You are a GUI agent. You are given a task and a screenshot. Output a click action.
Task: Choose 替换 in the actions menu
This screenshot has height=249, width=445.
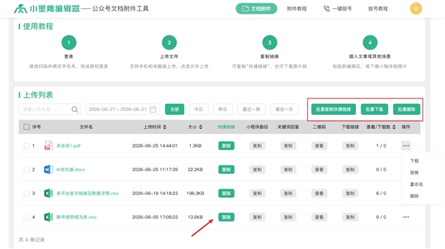click(x=414, y=172)
